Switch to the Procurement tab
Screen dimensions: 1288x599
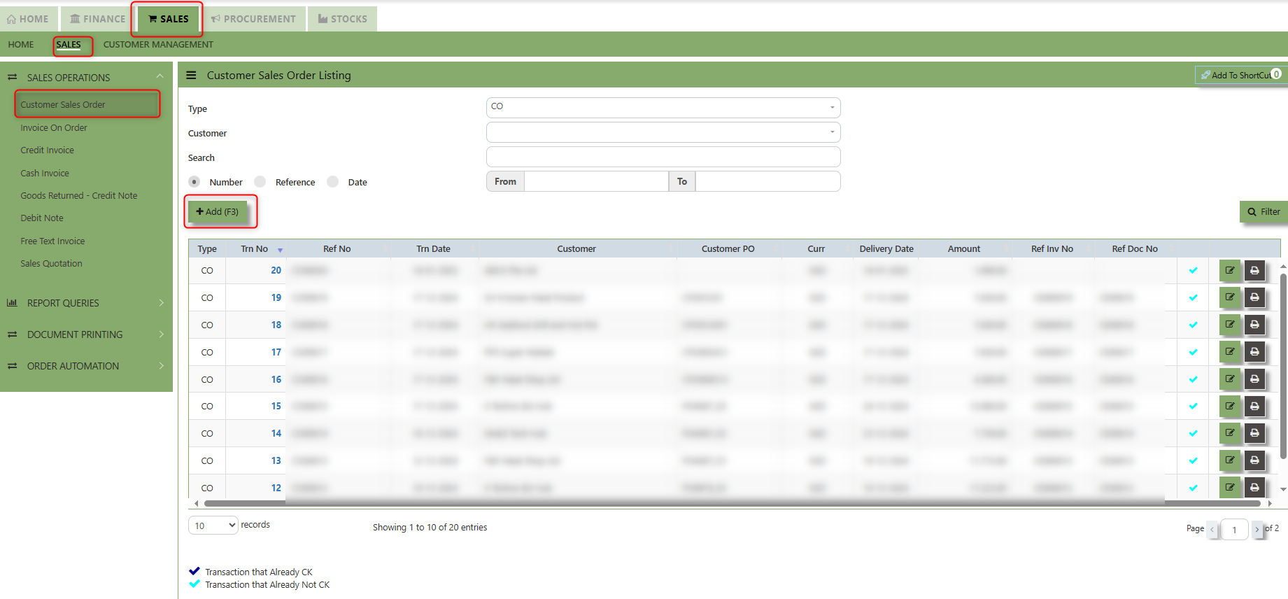pos(253,19)
